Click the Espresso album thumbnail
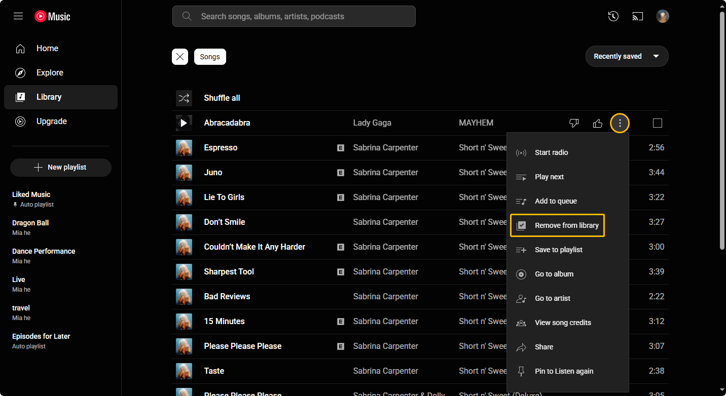The image size is (726, 396). click(x=184, y=148)
